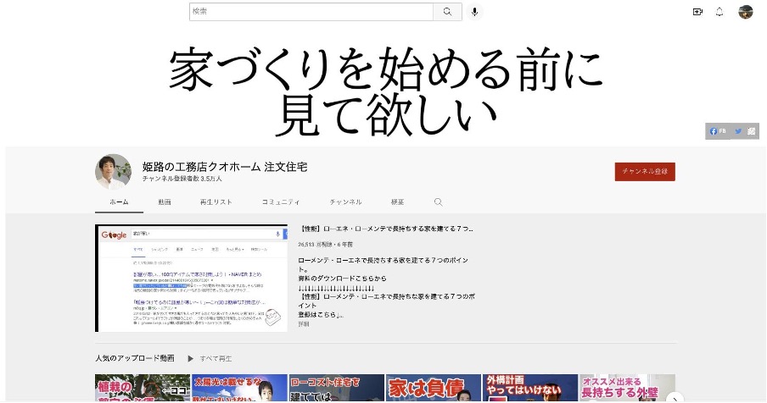Click the channel search magnifier icon
767x403 pixels.
(x=439, y=202)
